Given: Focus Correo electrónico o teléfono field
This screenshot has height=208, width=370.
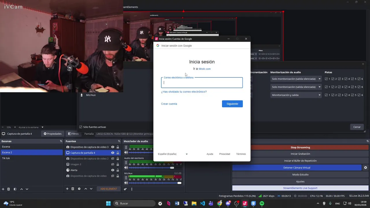Looking at the screenshot, I should 202,83.
